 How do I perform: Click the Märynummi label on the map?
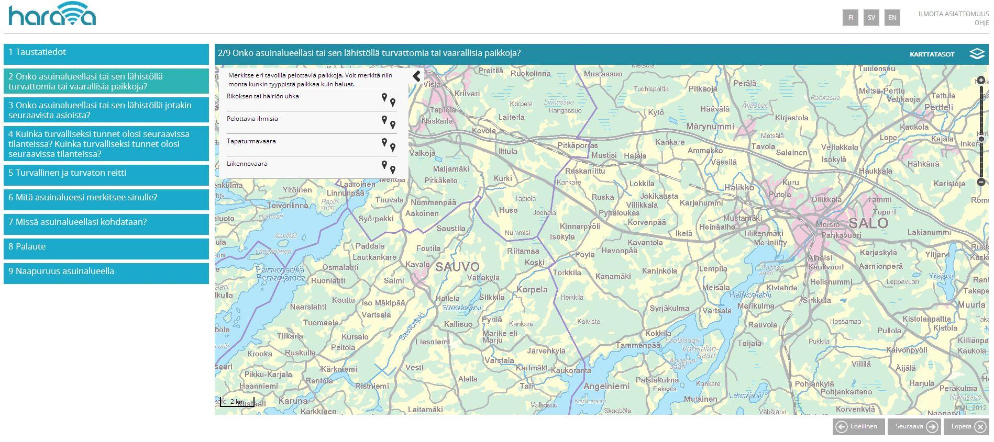click(x=710, y=127)
